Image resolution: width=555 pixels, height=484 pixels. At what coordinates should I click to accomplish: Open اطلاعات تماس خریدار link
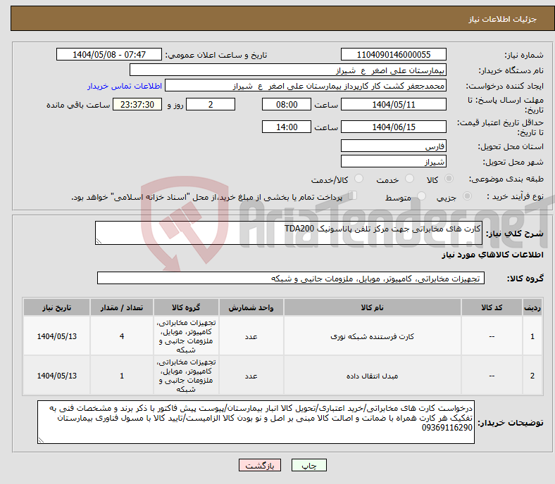125,86
